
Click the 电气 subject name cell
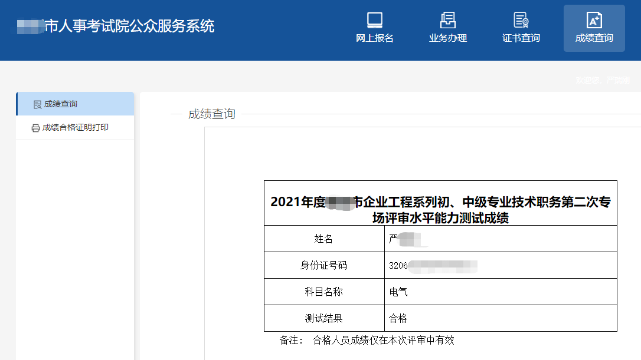(398, 292)
